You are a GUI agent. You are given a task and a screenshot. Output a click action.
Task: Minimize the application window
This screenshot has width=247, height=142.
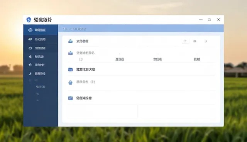point(201,20)
